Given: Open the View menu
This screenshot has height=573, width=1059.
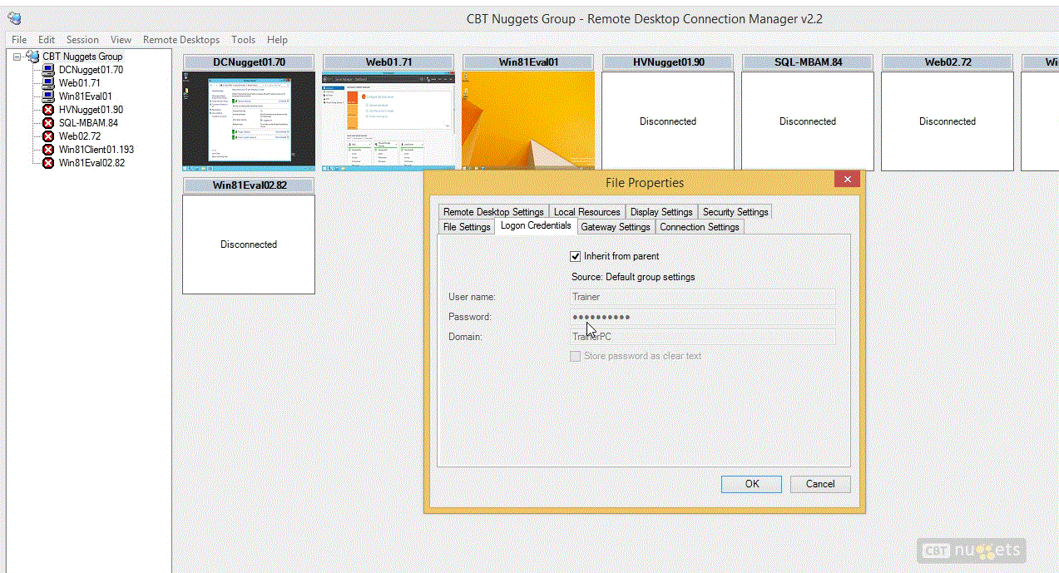Looking at the screenshot, I should coord(121,40).
